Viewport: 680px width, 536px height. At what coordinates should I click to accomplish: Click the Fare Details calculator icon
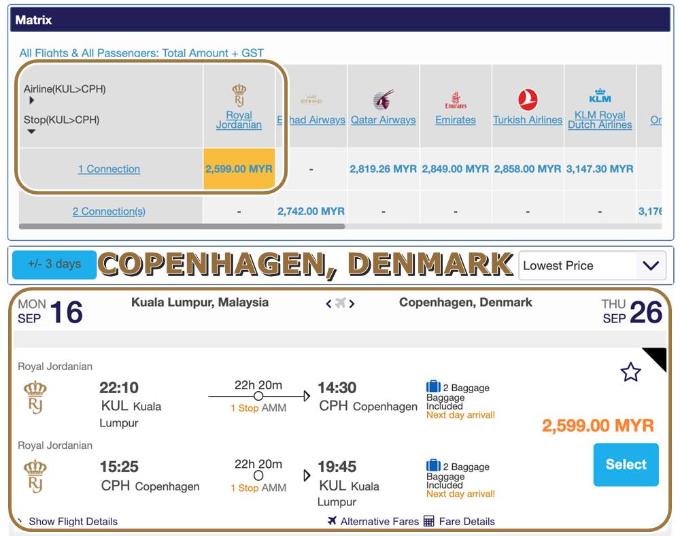(428, 521)
